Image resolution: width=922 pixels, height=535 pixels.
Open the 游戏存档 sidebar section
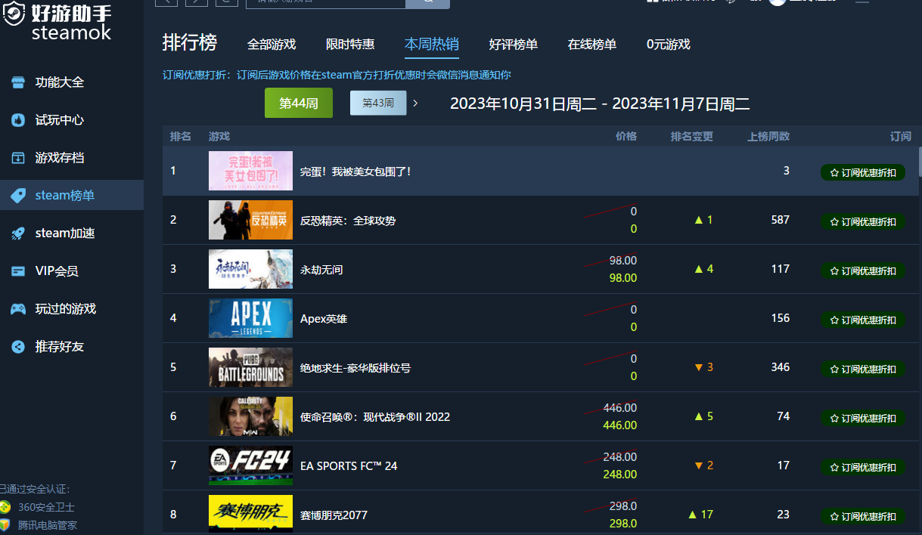coord(59,158)
